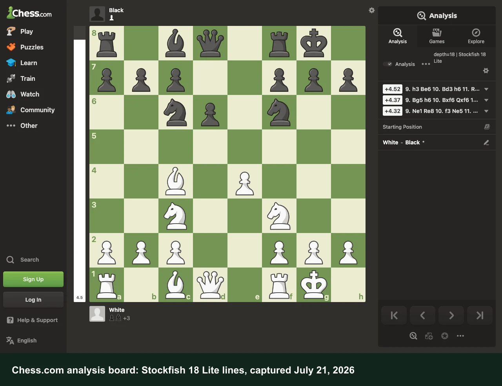
Task: Open the analysis more options dots
Action: pyautogui.click(x=426, y=64)
